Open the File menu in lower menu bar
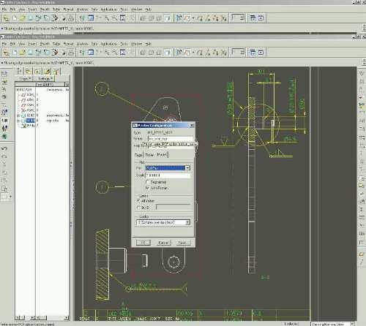The height and width of the screenshot is (326, 366). point(4,44)
